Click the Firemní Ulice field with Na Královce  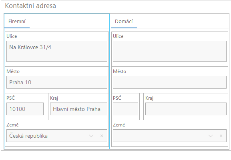click(57, 51)
